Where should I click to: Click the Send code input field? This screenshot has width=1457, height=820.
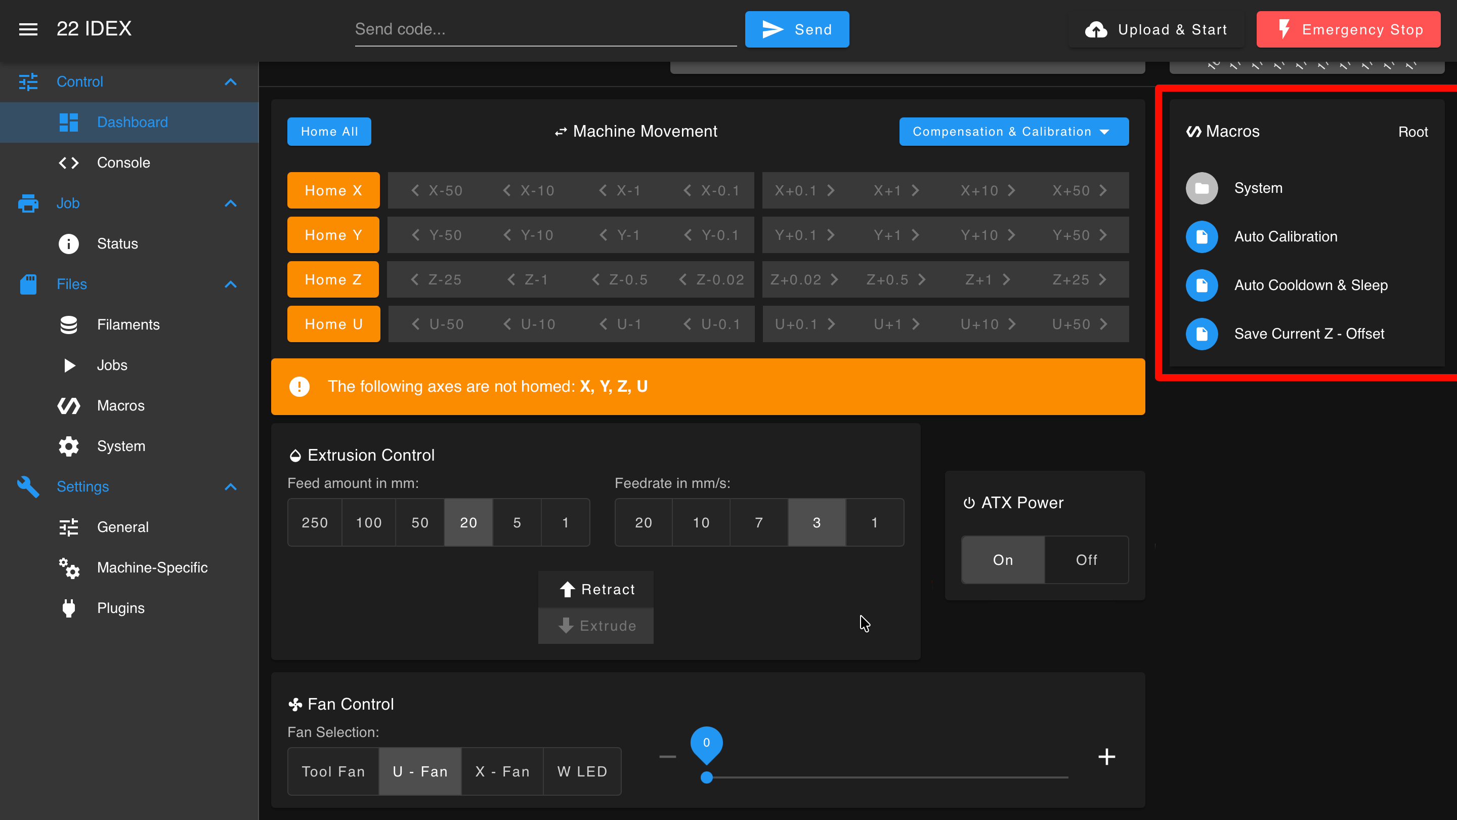click(x=546, y=29)
